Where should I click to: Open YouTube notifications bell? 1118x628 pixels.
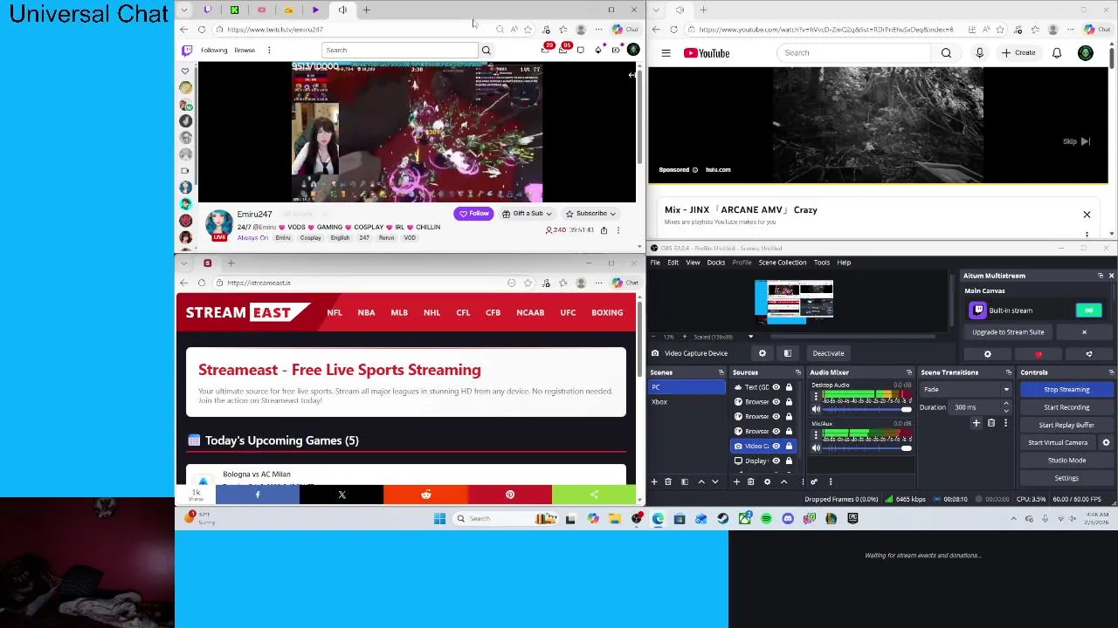pyautogui.click(x=1057, y=53)
